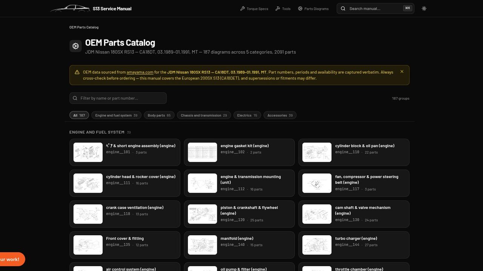Open Front cover & fitting thumbnail
483x271 pixels.
(88, 245)
